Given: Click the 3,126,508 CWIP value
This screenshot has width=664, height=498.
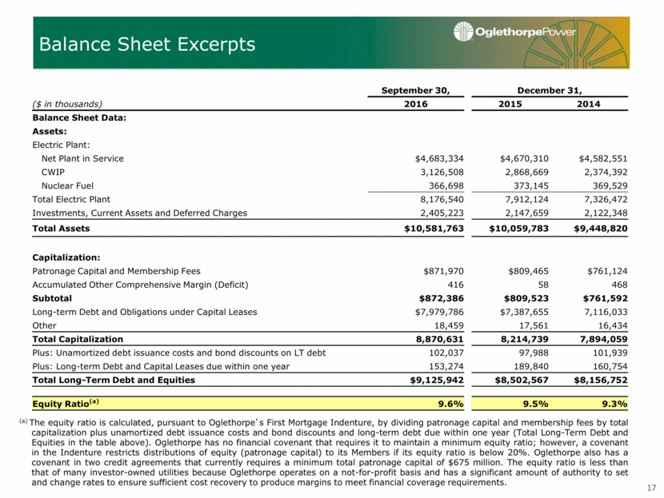Looking at the screenshot, I should 442,172.
